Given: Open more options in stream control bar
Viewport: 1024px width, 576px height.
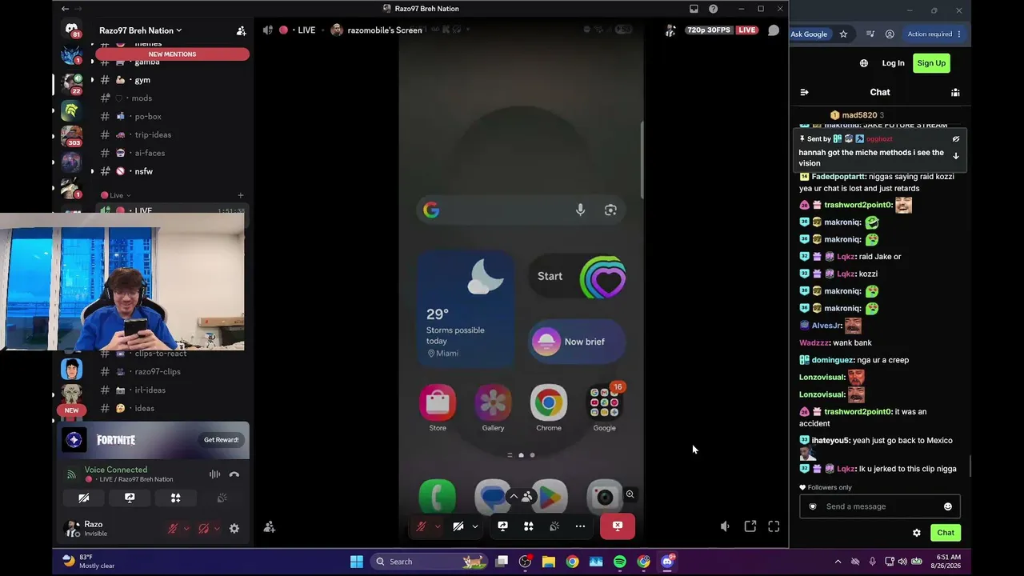Looking at the screenshot, I should coord(580,526).
